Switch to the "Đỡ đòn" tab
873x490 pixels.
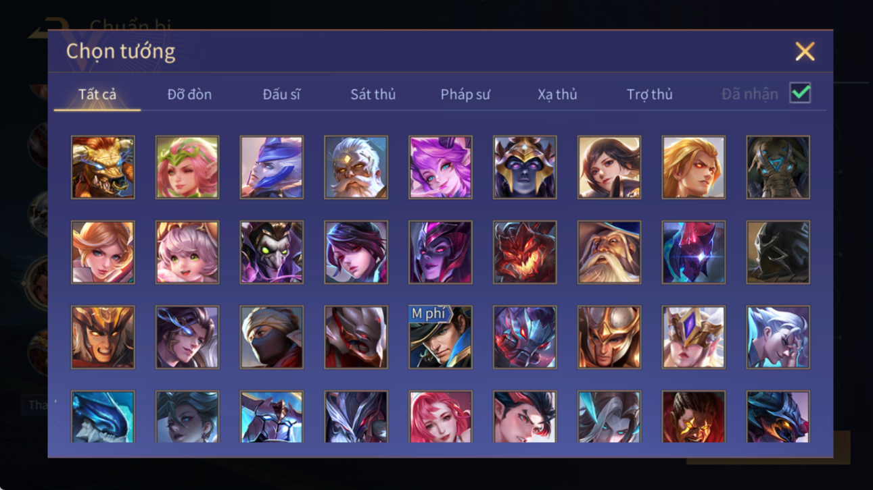tap(189, 94)
